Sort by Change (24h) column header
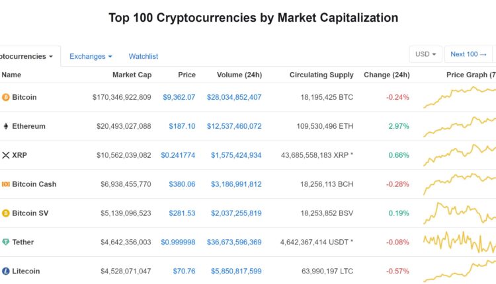 tap(386, 75)
